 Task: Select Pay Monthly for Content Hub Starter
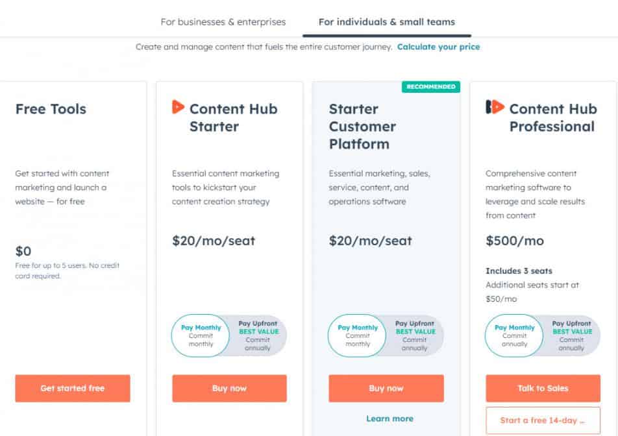click(200, 335)
